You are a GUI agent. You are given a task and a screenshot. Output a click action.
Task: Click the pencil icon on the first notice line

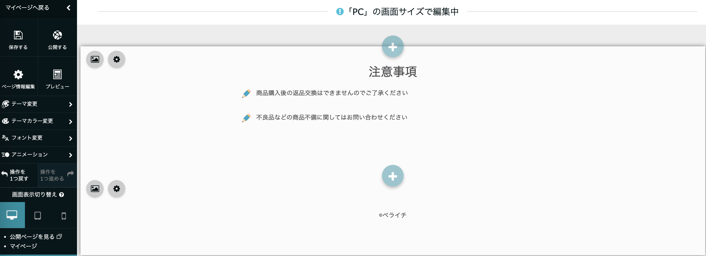(246, 94)
